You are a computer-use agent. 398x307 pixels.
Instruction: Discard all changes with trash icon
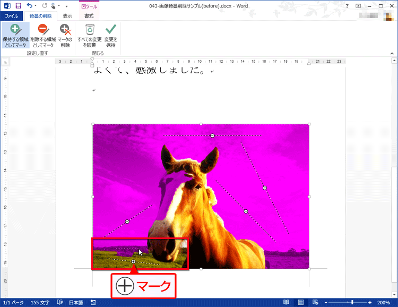(90, 35)
